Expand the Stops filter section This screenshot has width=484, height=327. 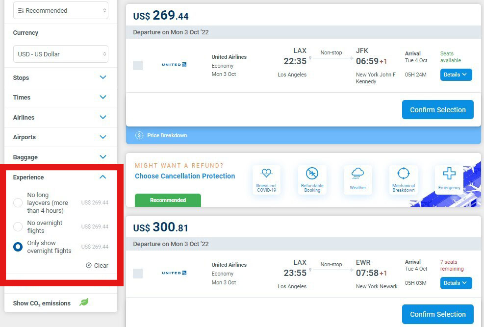[61, 77]
